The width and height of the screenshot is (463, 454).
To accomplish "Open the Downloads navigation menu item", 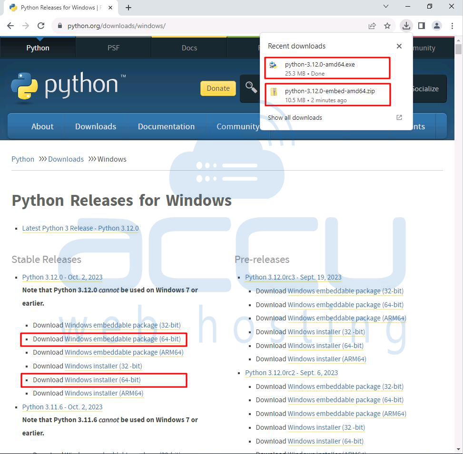I will point(96,126).
